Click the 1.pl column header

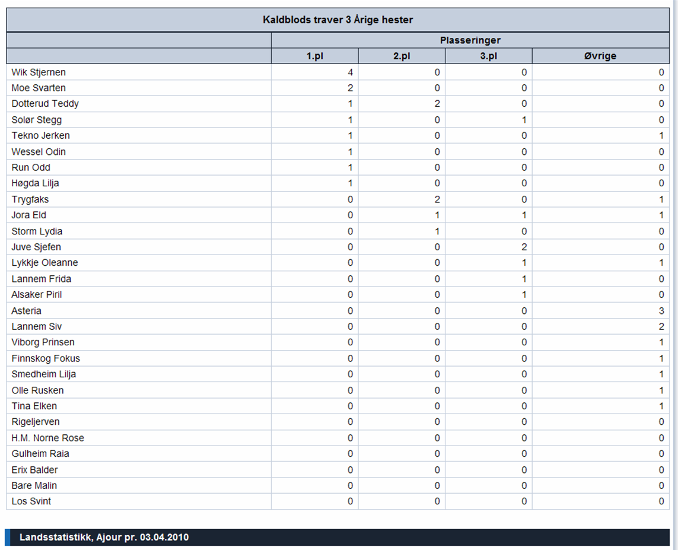[315, 56]
